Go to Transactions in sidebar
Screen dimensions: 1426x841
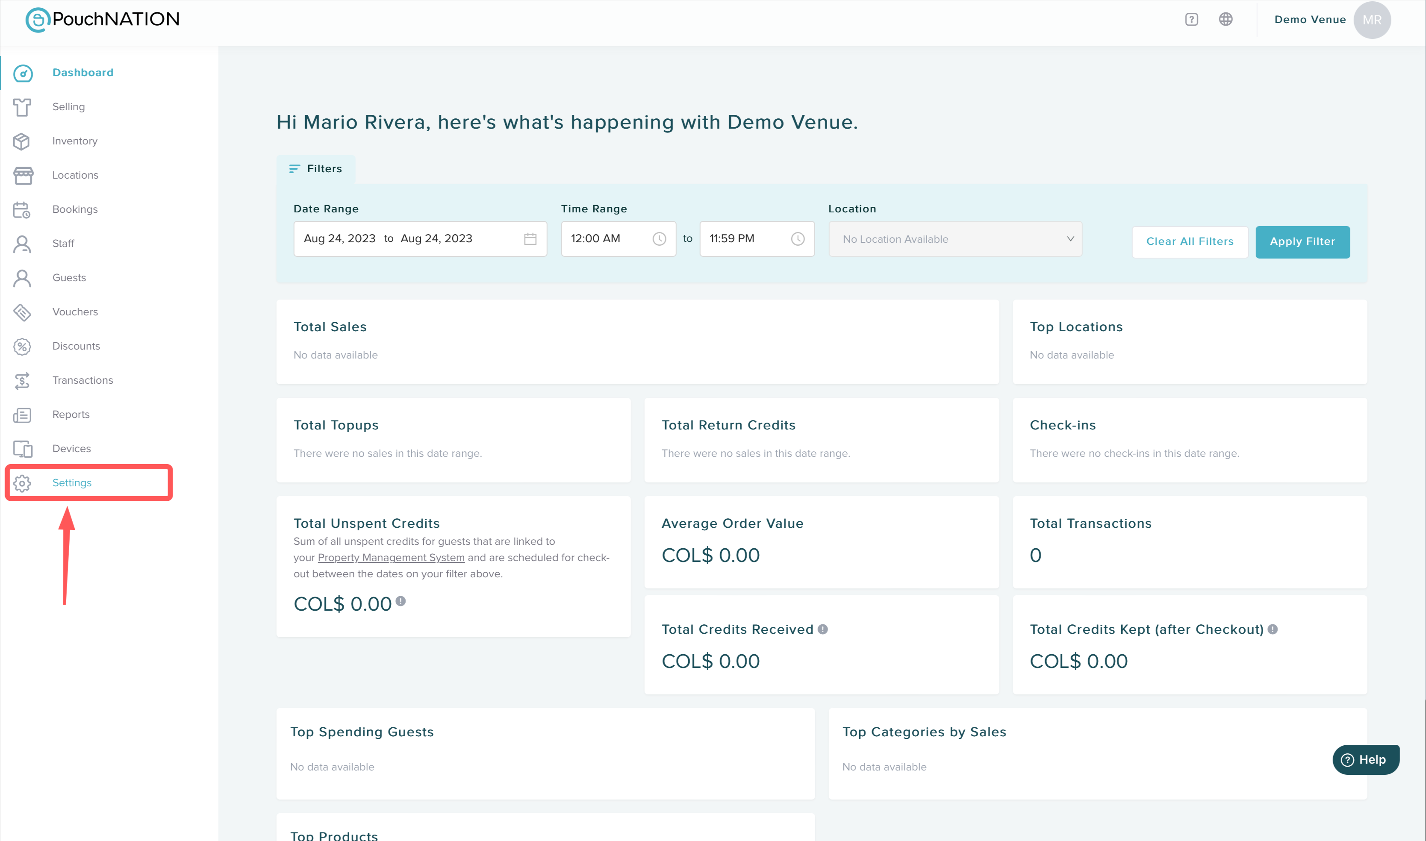(83, 380)
